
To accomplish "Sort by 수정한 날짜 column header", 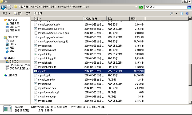I will 95,19.
